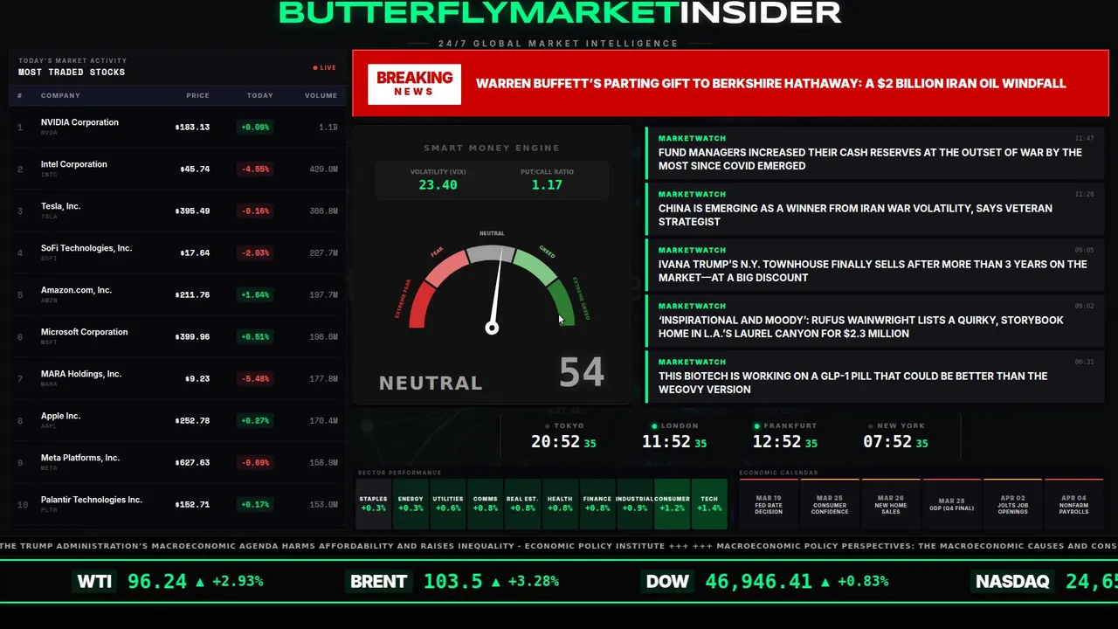The image size is (1118, 629).
Task: Open MAR 28 GDP Q4 Final event
Action: click(x=952, y=504)
